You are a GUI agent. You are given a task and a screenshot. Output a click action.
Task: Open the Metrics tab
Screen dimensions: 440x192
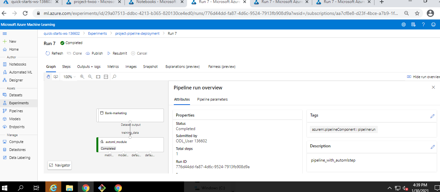(113, 67)
